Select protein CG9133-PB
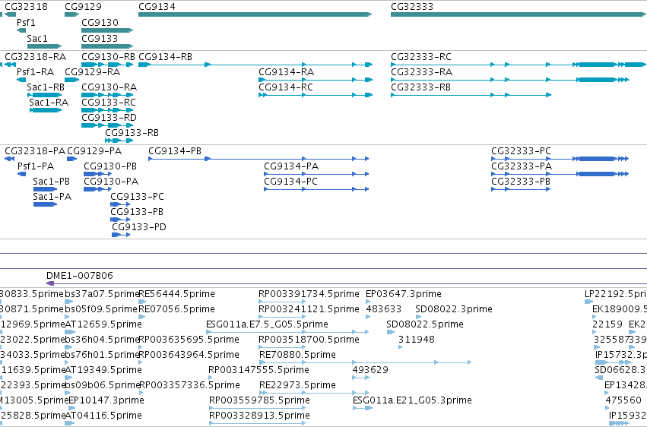Image resolution: width=647 pixels, height=427 pixels. 120,220
